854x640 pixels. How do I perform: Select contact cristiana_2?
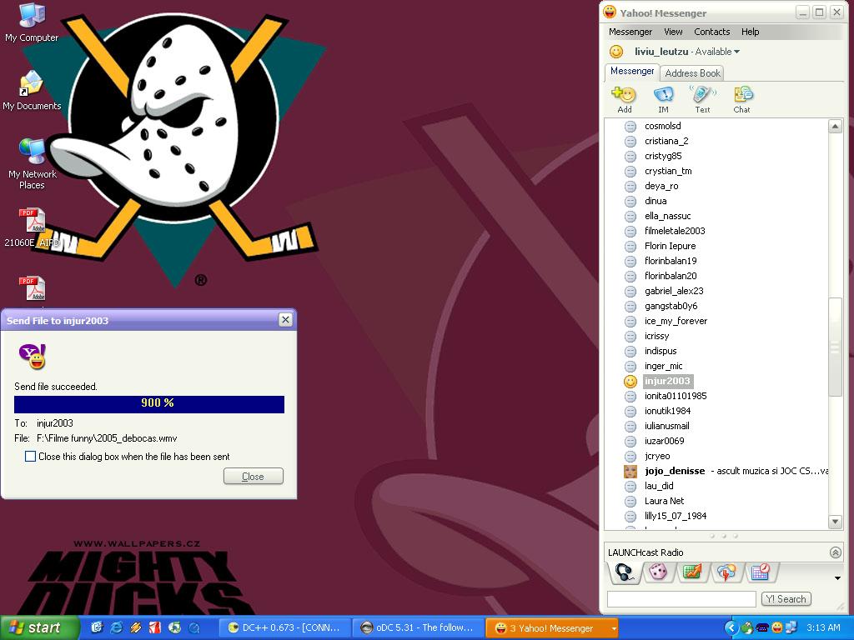coord(666,141)
